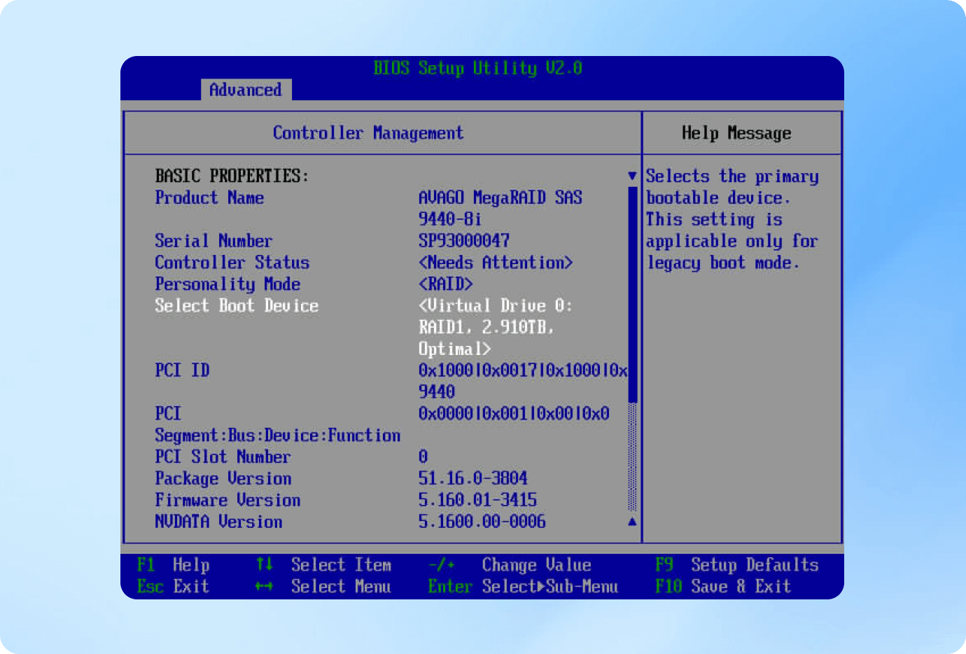Select the PCI ID label
966x654 pixels.
(182, 370)
